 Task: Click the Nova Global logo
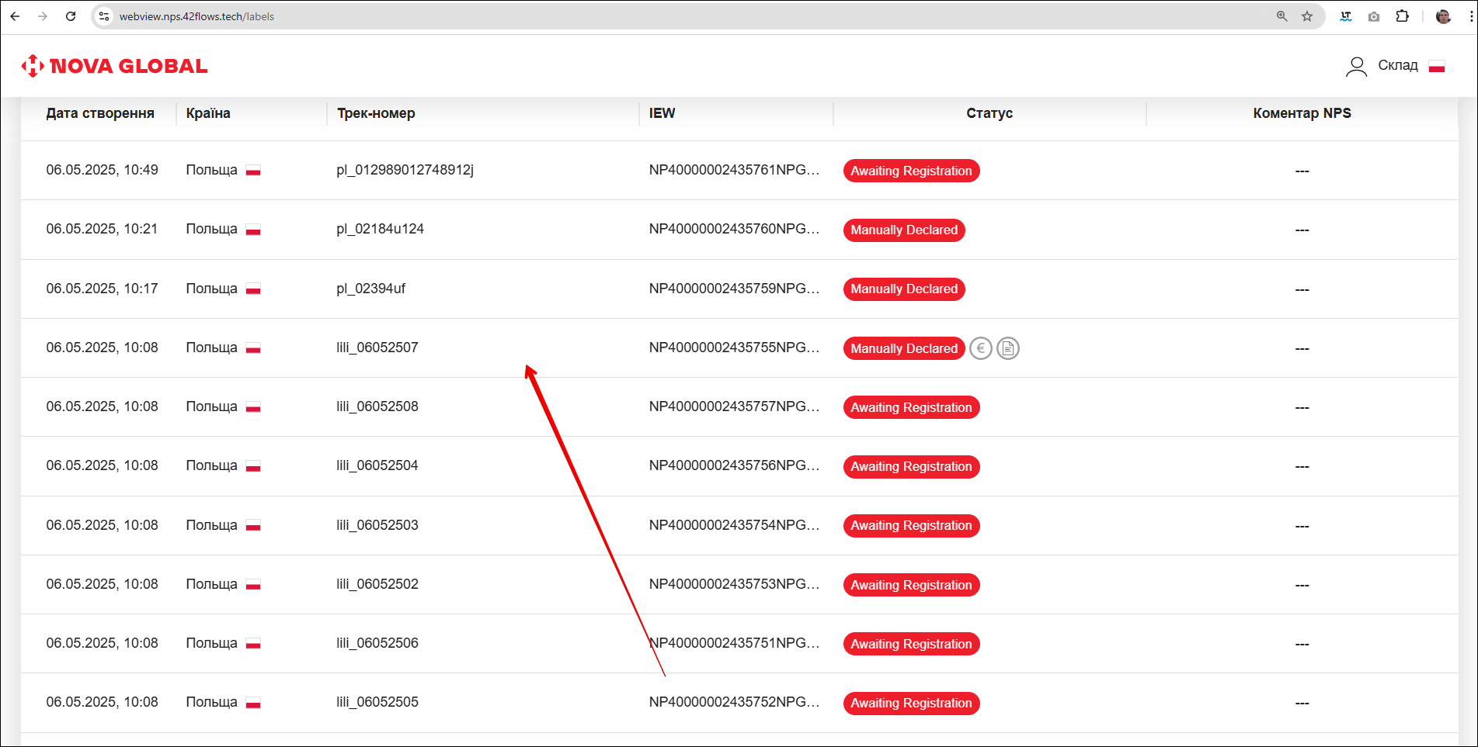[115, 66]
